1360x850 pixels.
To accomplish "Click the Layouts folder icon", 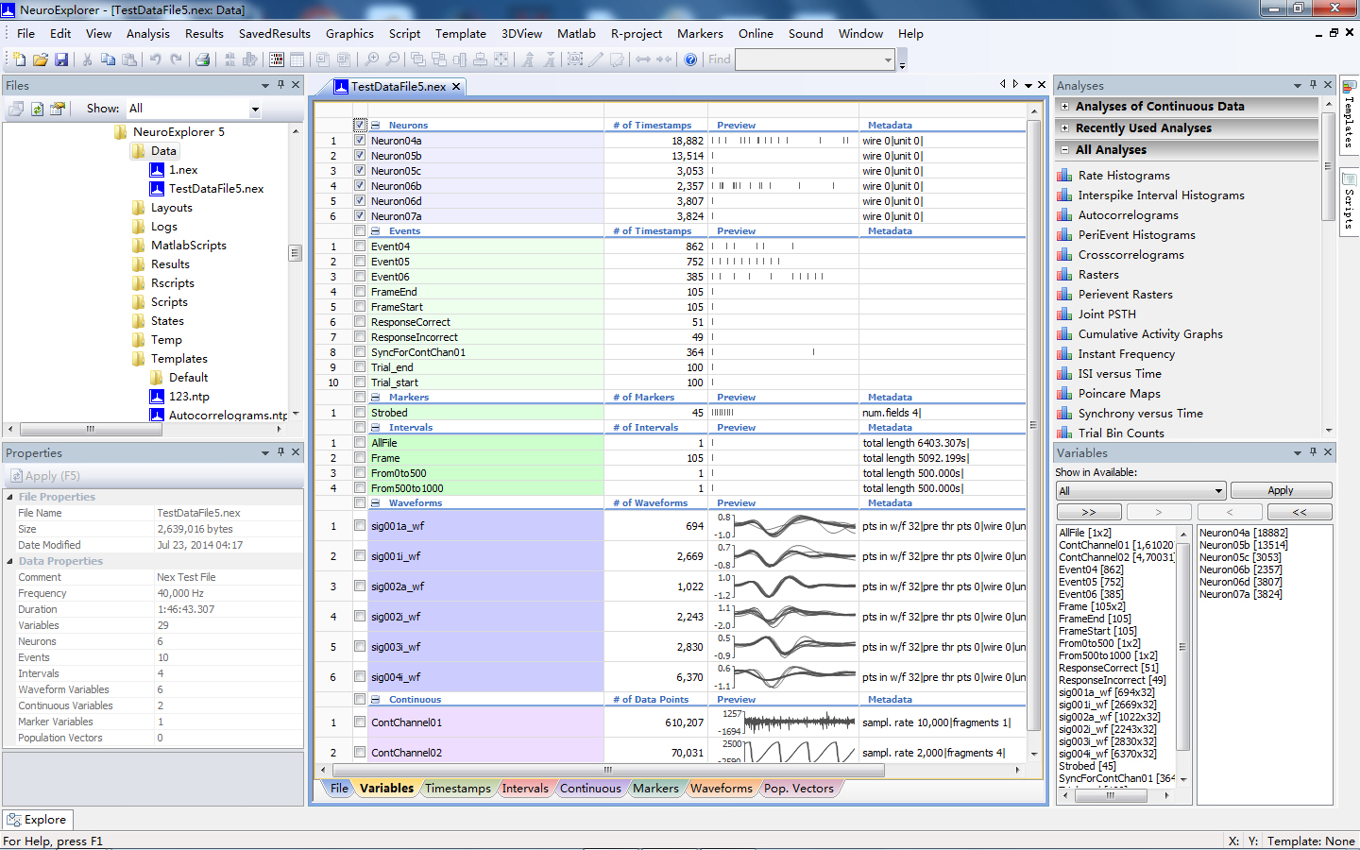I will click(139, 208).
